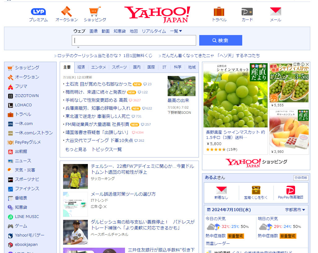Switch to the 地域 news tab
This screenshot has height=253, width=318.
tap(192, 67)
